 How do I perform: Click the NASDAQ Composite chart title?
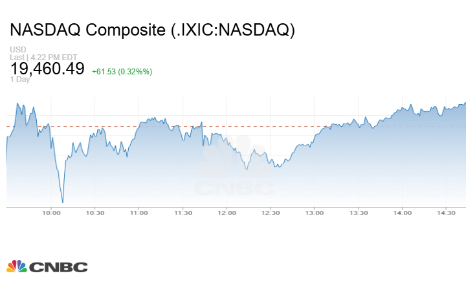pyautogui.click(x=152, y=30)
